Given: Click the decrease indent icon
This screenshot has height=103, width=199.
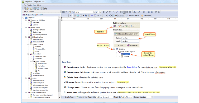Looking at the screenshot, I should pyautogui.click(x=156, y=12).
